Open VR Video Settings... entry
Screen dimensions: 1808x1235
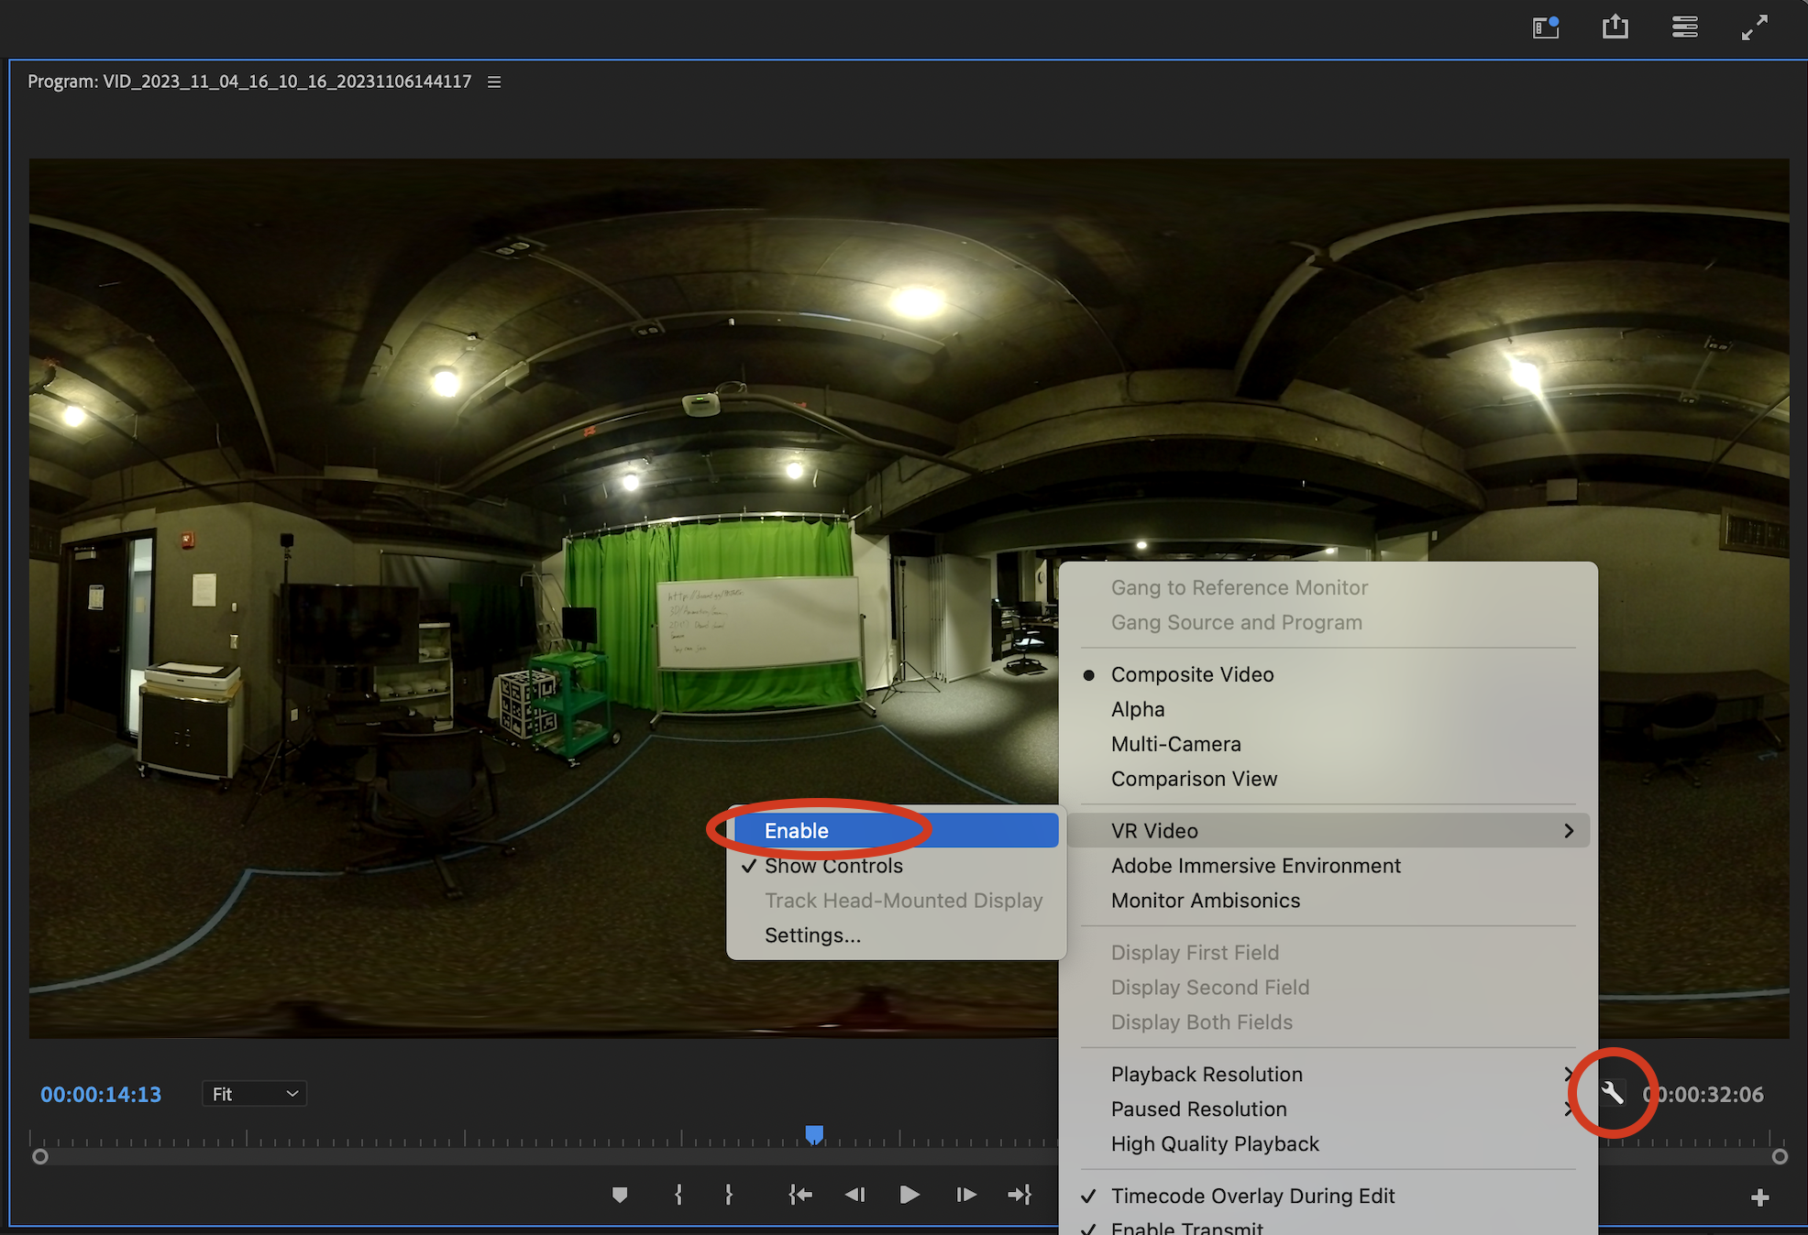(897, 934)
